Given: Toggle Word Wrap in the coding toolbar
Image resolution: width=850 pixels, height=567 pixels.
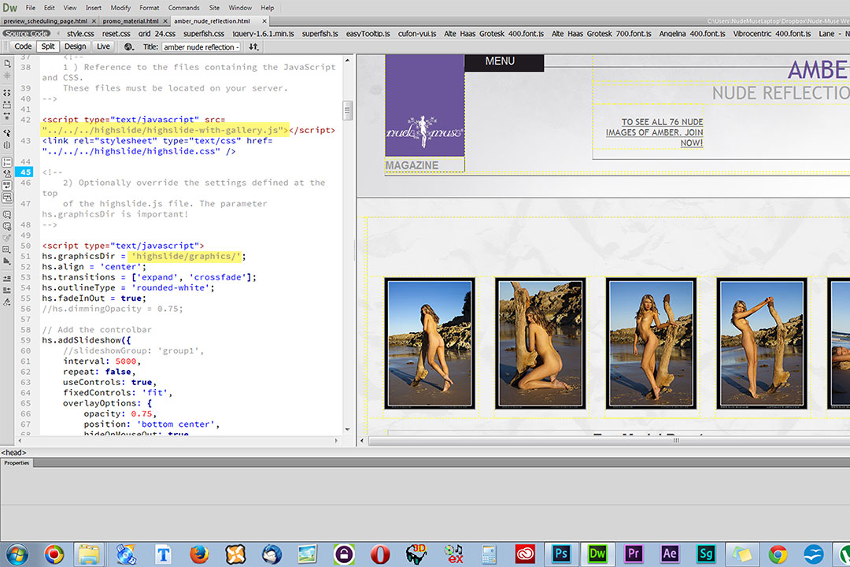Looking at the screenshot, I should (7, 186).
